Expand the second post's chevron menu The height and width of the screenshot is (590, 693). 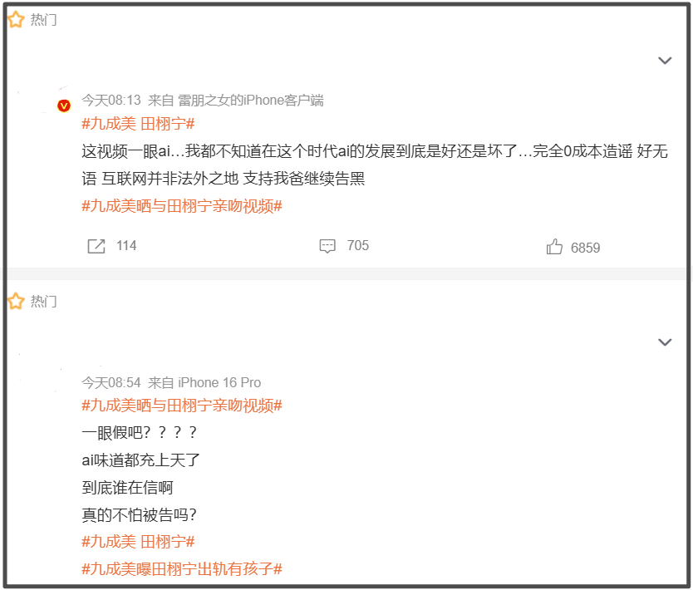[x=665, y=342]
